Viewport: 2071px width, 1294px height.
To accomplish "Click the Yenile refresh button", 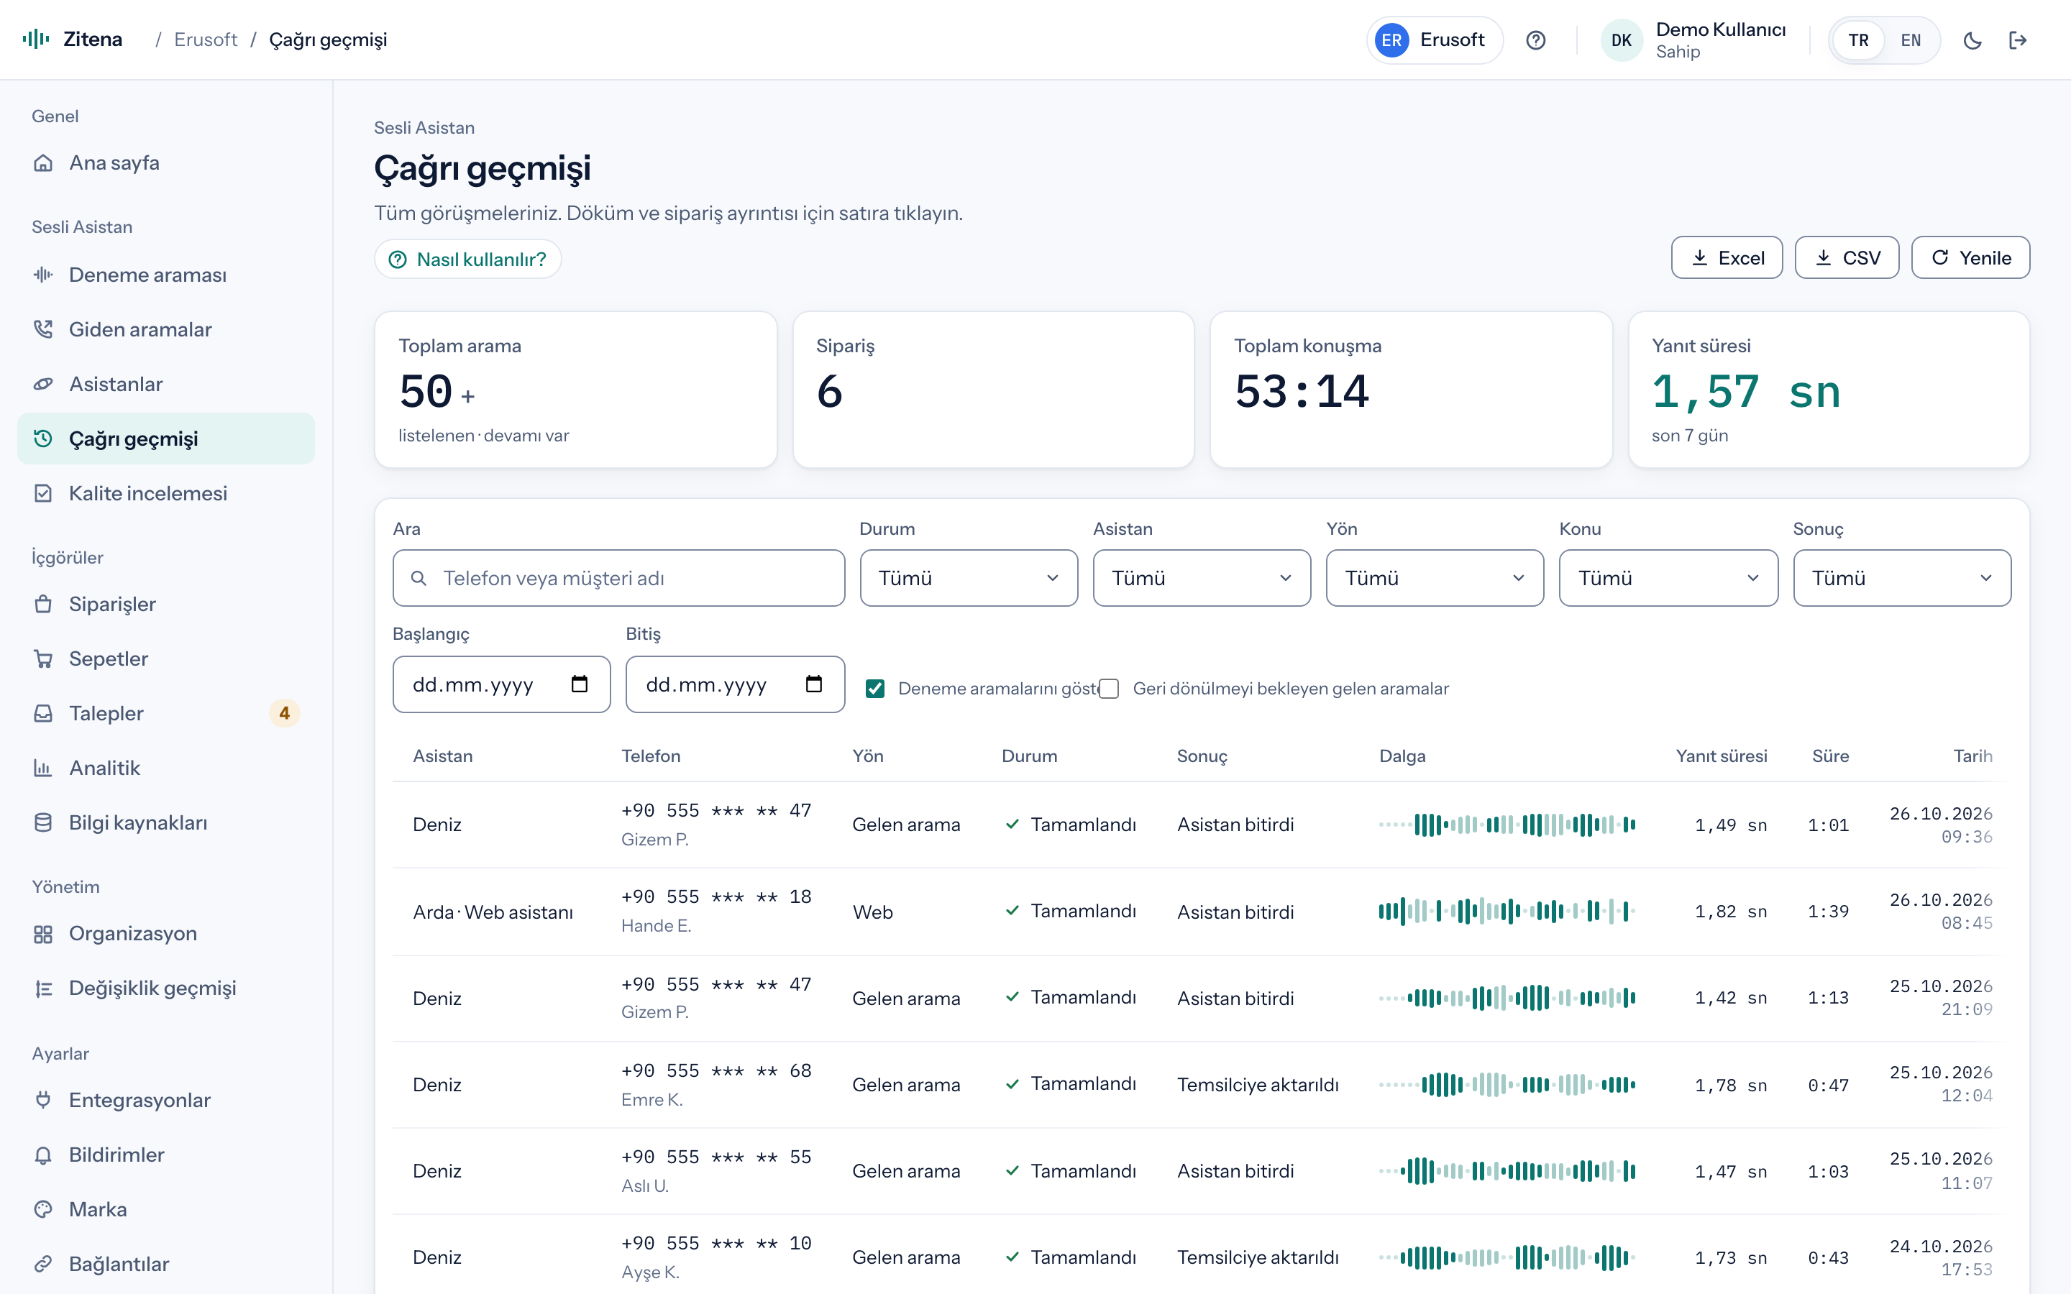I will pos(1970,257).
